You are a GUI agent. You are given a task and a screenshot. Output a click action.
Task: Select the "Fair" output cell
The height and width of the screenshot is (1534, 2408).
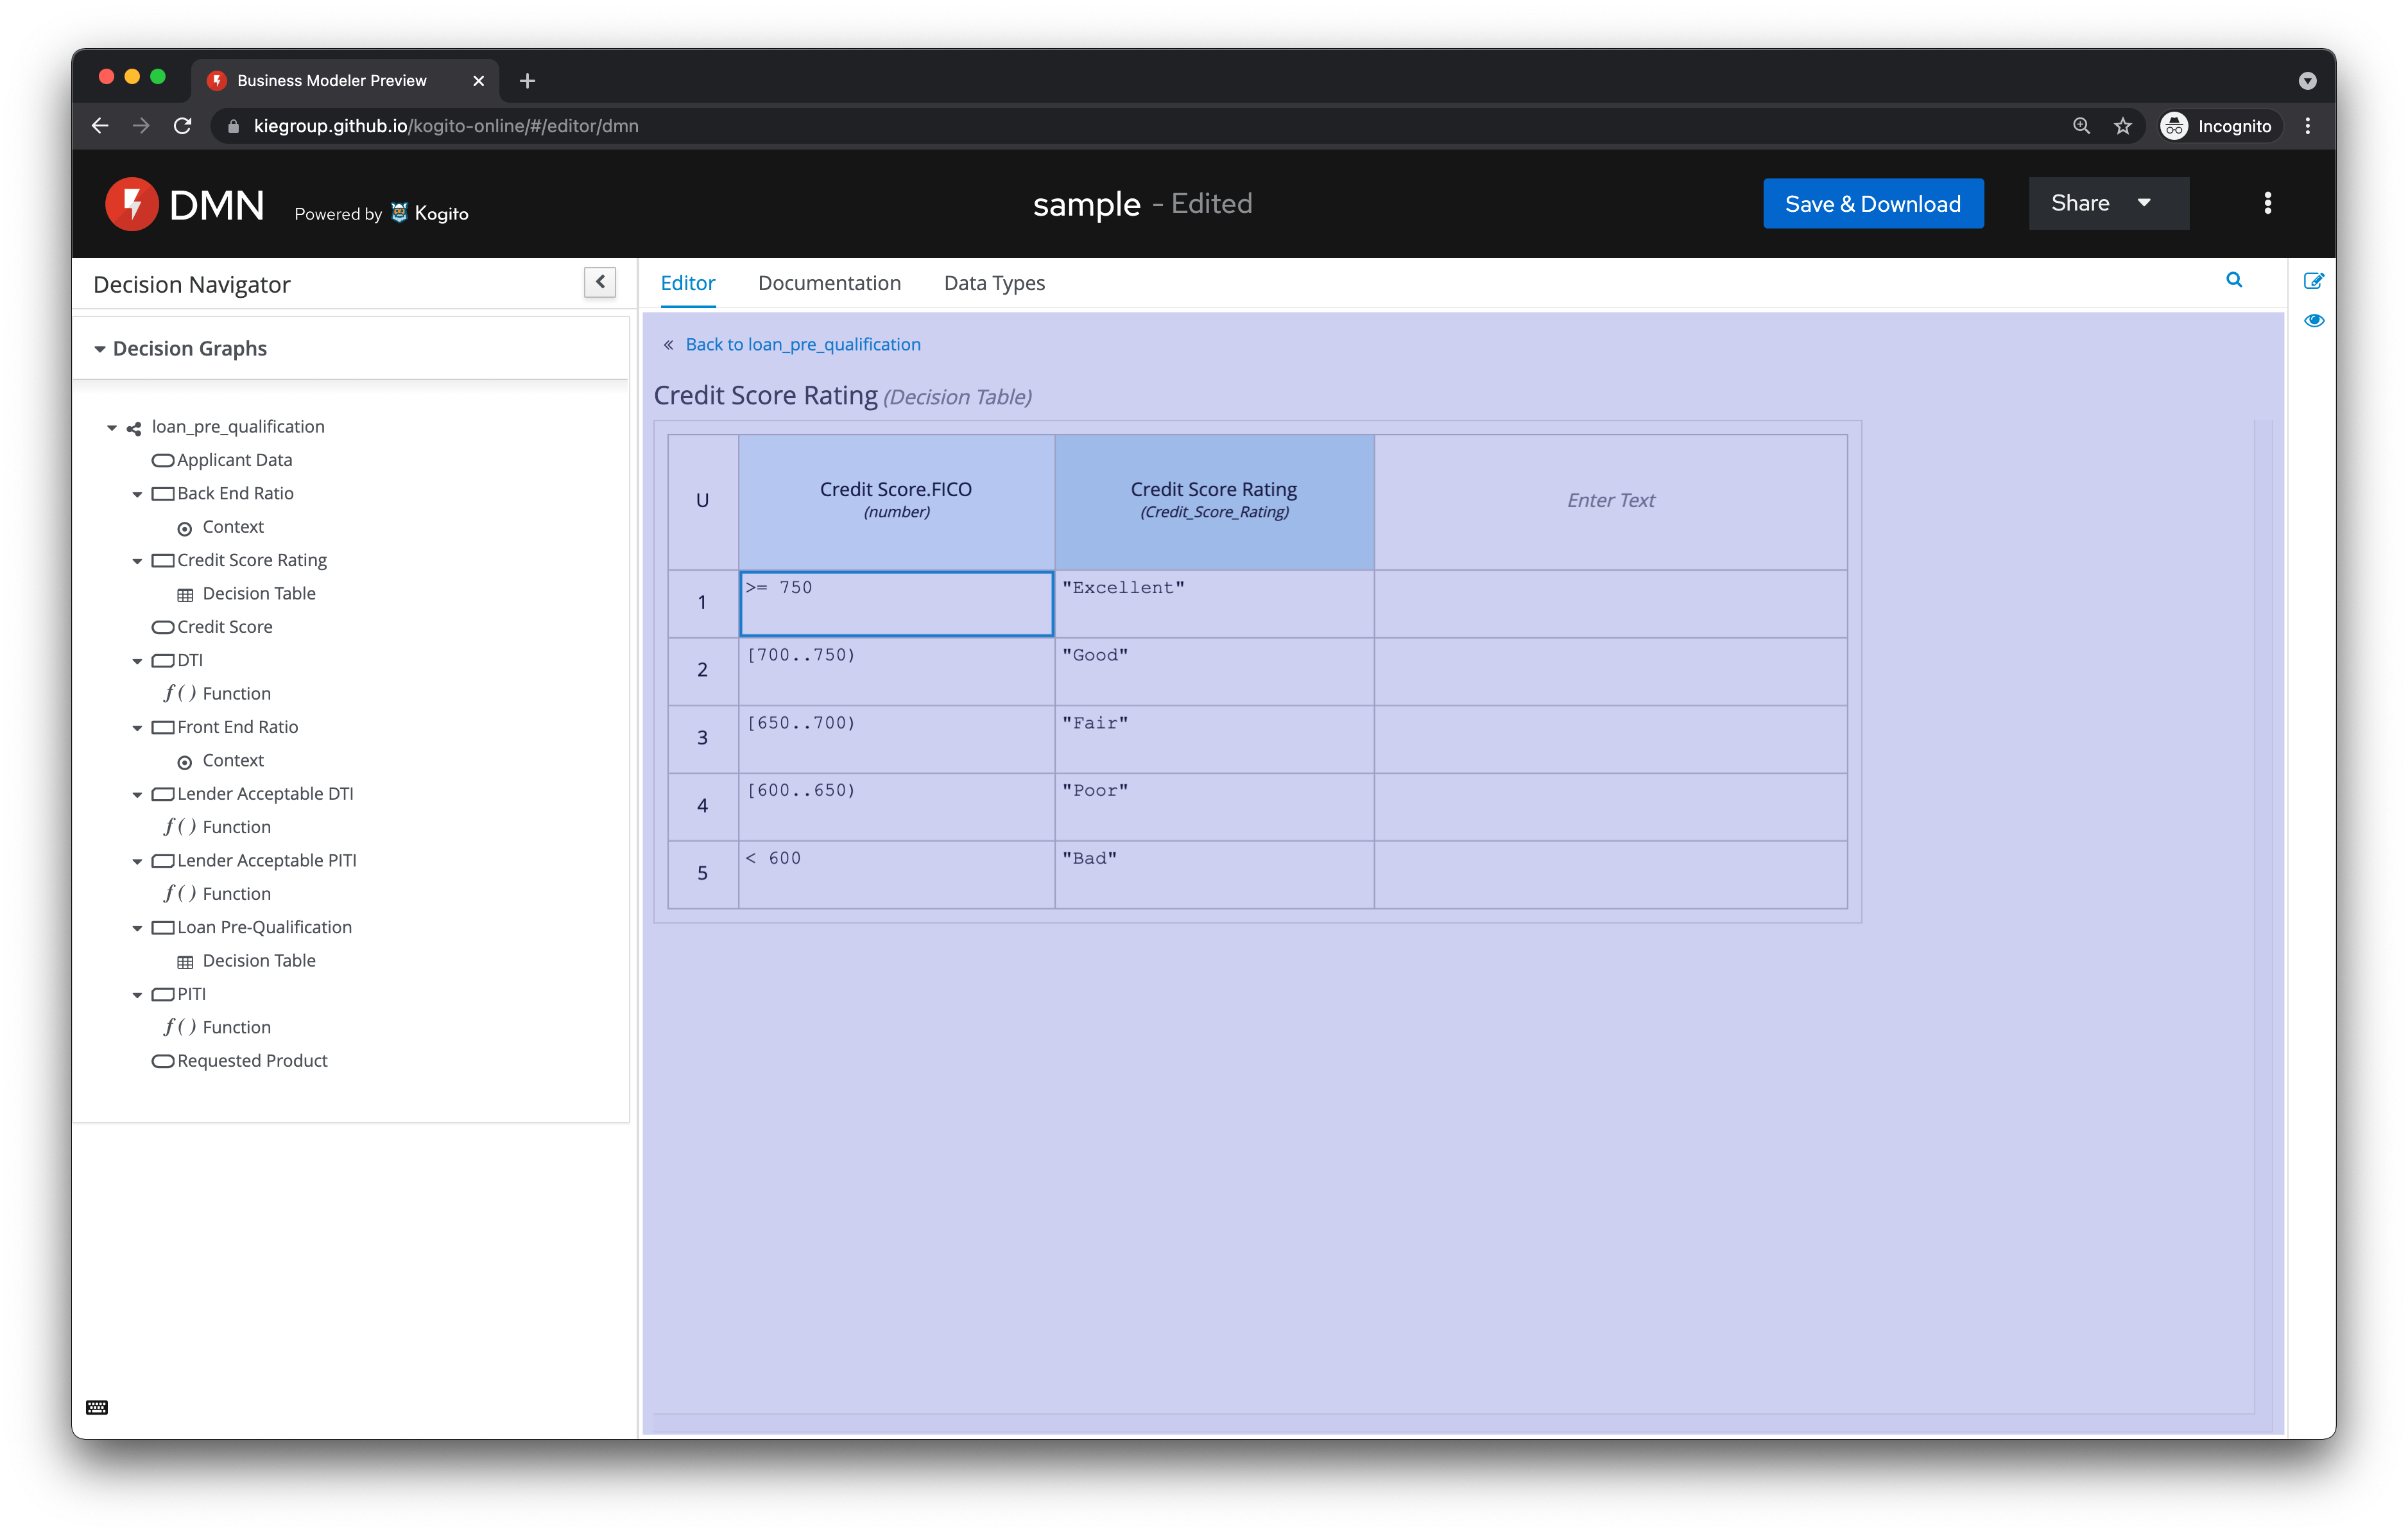[x=1214, y=739]
